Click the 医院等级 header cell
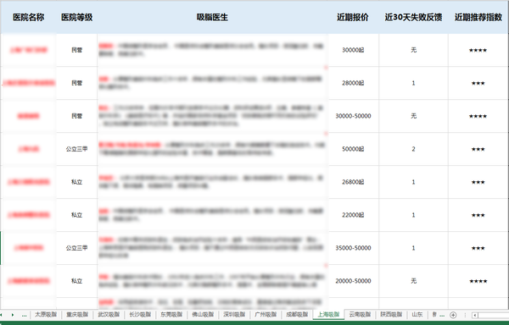This screenshot has height=325, width=509. [x=77, y=17]
